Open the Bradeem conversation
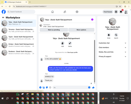This screenshot has height=104, width=131. (x=18, y=53)
